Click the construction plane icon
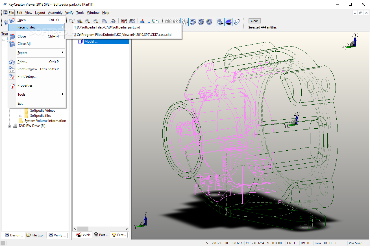The width and height of the screenshot is (370, 246). tap(155, 21)
